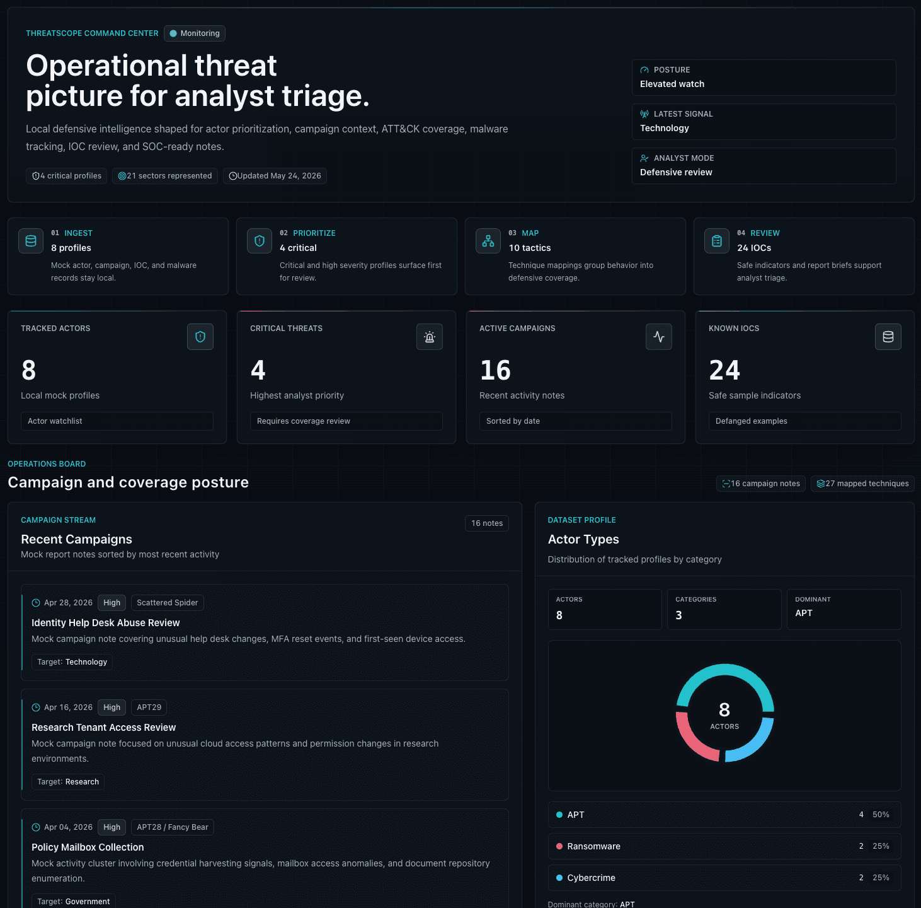Click layers icon in 27 mapped techniques chip
Viewport: 921px width, 908px height.
coord(821,484)
